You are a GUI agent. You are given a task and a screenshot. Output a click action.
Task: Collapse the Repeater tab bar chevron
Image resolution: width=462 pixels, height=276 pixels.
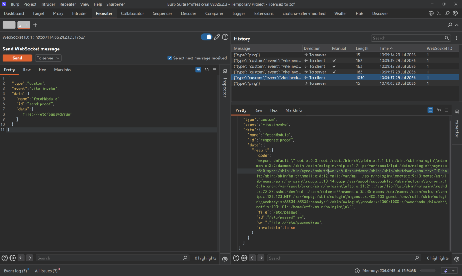tap(457, 25)
